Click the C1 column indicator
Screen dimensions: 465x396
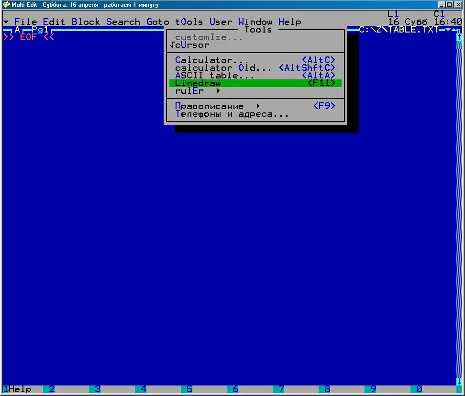pos(439,14)
